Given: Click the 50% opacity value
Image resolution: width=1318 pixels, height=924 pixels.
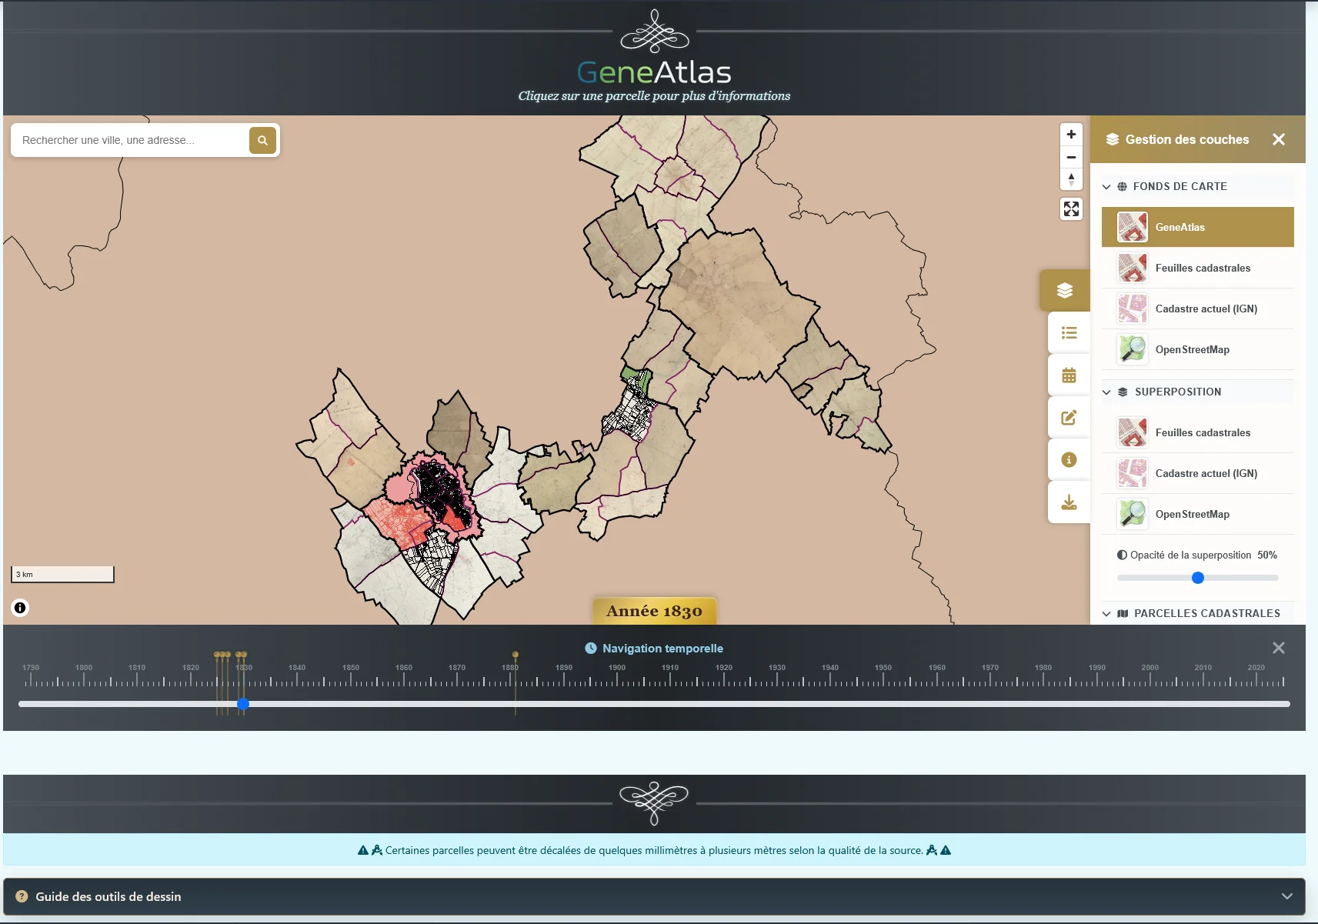Looking at the screenshot, I should (x=1267, y=555).
